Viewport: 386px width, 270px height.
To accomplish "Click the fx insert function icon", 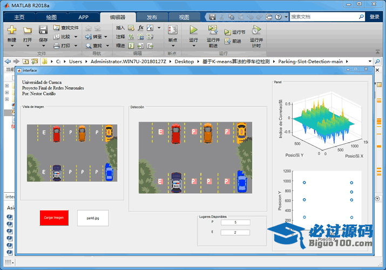I will [x=141, y=28].
